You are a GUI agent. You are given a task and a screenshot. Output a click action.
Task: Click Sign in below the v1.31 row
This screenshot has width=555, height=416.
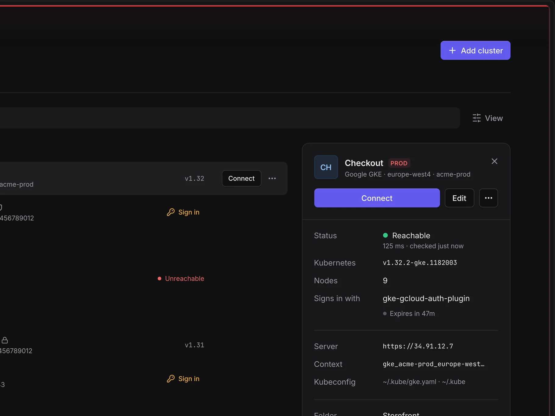click(x=183, y=379)
